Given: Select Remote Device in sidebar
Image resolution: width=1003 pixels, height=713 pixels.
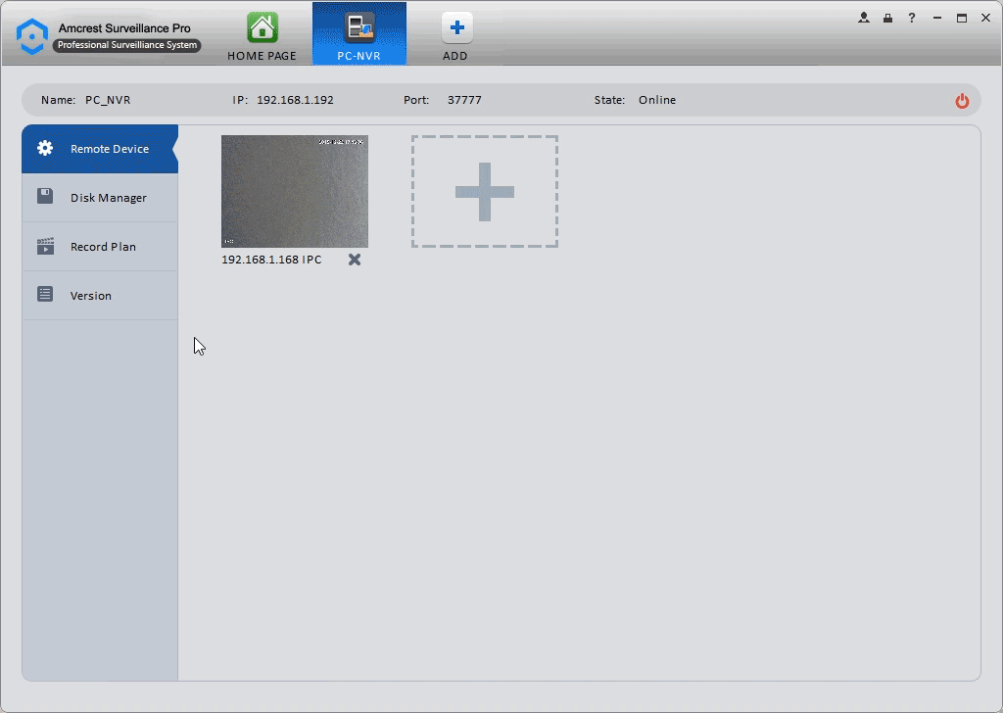Looking at the screenshot, I should coord(100,149).
